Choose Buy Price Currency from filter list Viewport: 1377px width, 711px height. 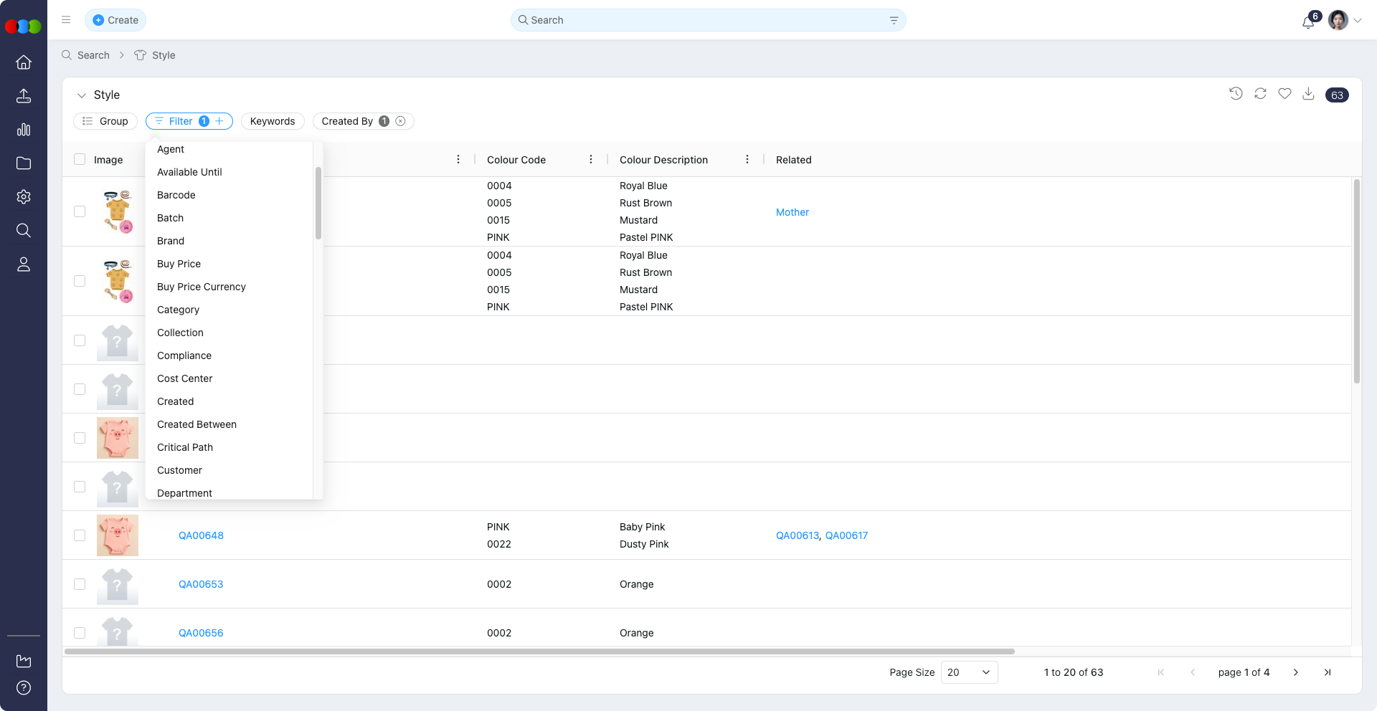coord(202,287)
